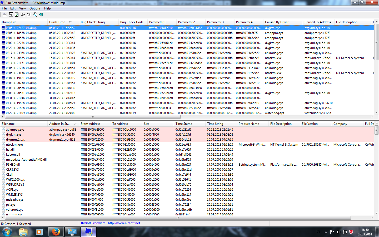Open the File menu
This screenshot has width=379, height=237.
pyautogui.click(x=4, y=8)
